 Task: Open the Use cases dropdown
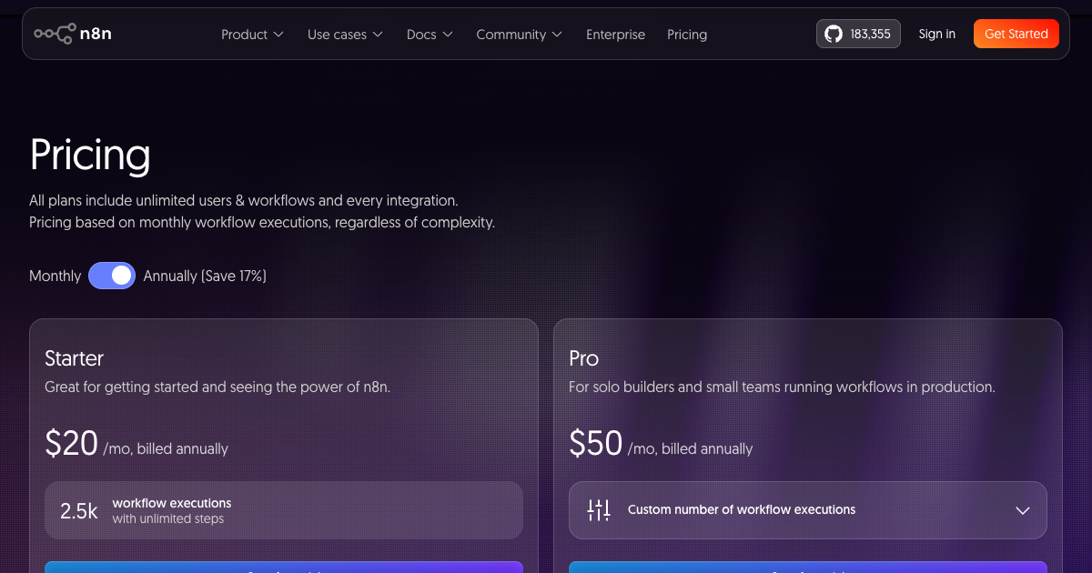click(x=345, y=35)
